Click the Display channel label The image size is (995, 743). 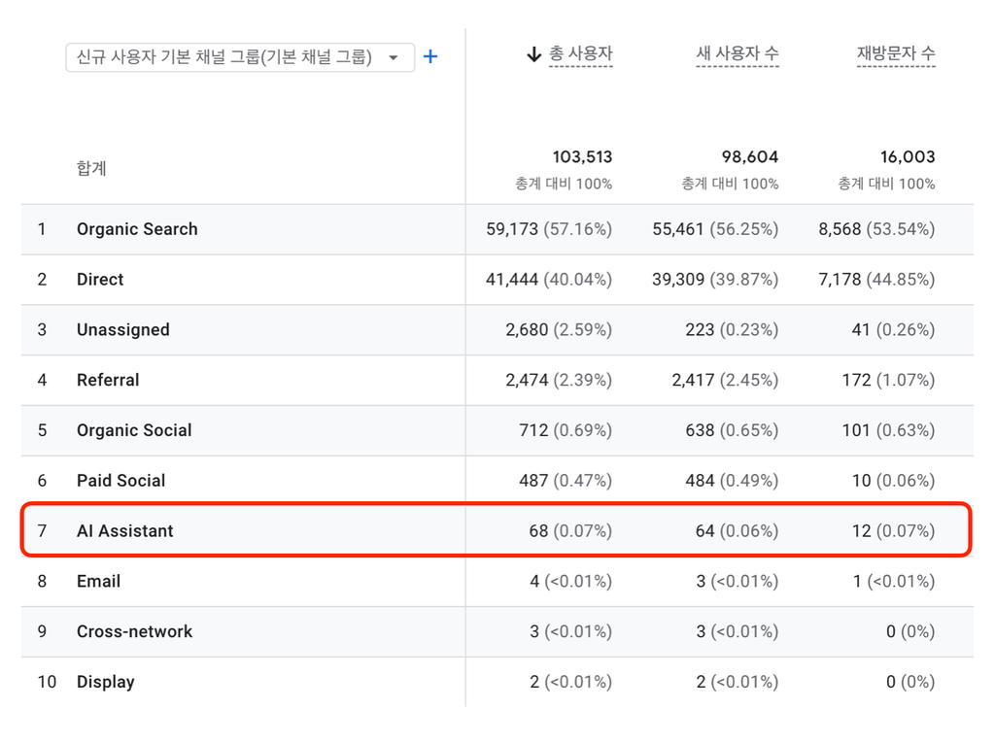[105, 682]
